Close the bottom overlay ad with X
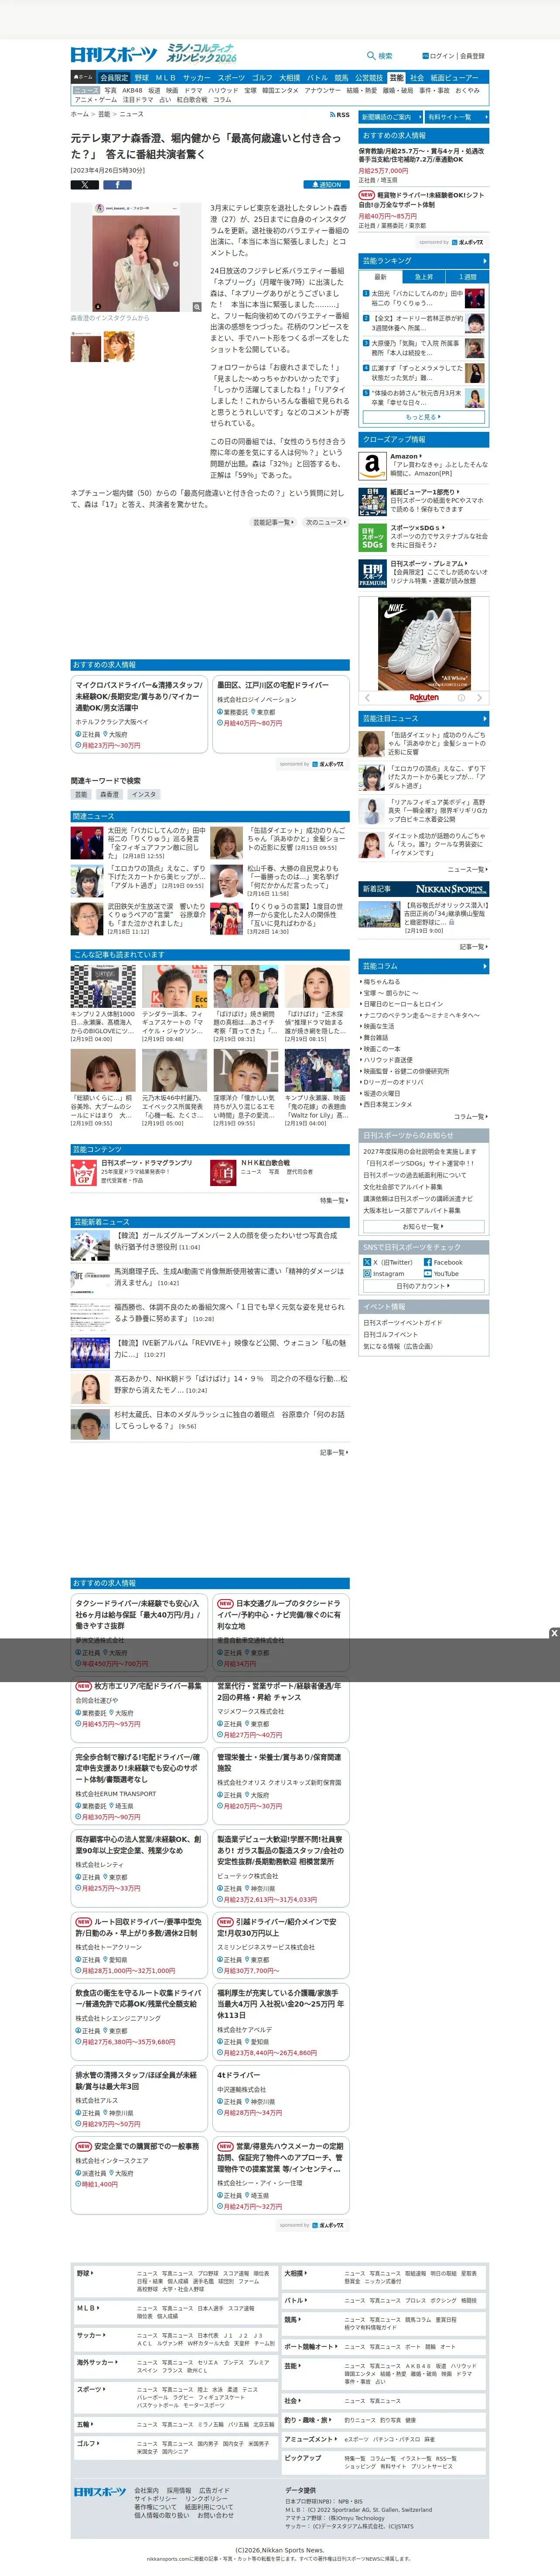The height and width of the screenshot is (2576, 560). tap(554, 1633)
